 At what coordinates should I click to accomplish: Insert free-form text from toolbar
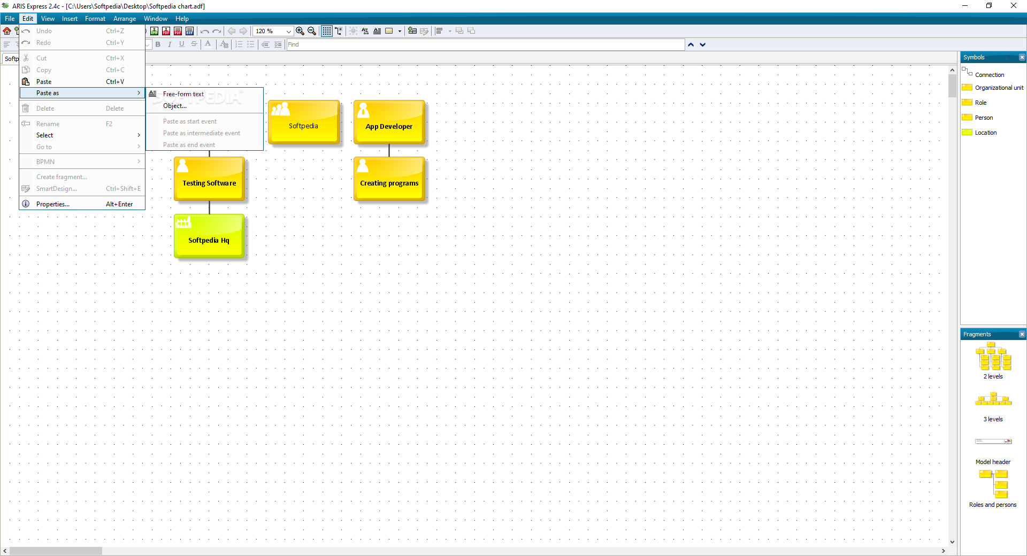coord(377,31)
